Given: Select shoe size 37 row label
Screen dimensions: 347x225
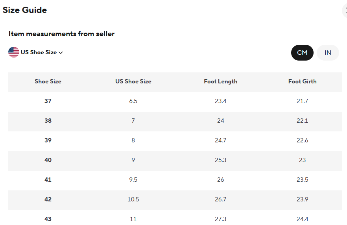Looking at the screenshot, I should click(x=48, y=101).
